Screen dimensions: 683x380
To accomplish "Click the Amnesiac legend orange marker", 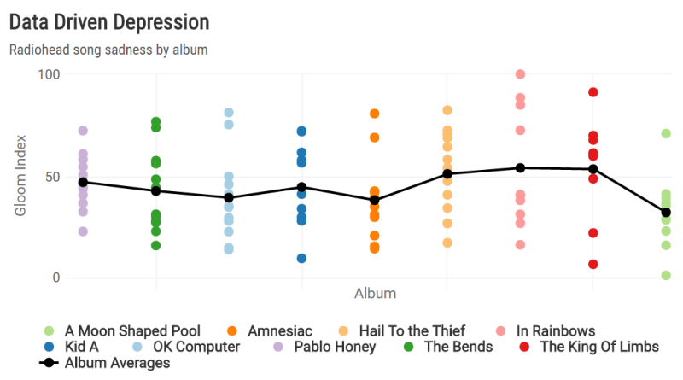I will pyautogui.click(x=232, y=330).
